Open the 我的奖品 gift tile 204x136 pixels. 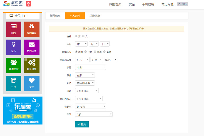[x=32, y=29]
